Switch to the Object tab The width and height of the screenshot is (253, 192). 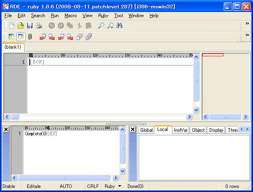(x=198, y=130)
